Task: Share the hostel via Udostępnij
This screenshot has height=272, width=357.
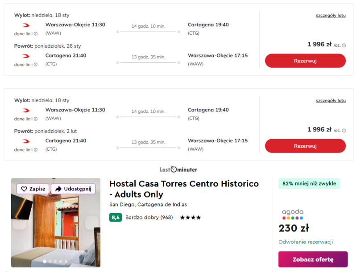Action: pyautogui.click(x=73, y=189)
